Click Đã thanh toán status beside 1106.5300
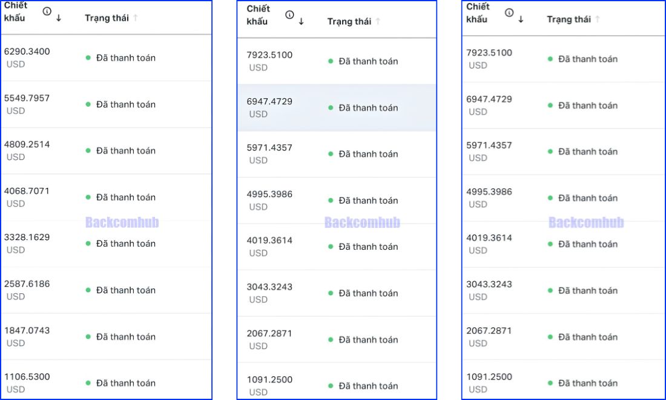The height and width of the screenshot is (400, 666). coord(120,383)
